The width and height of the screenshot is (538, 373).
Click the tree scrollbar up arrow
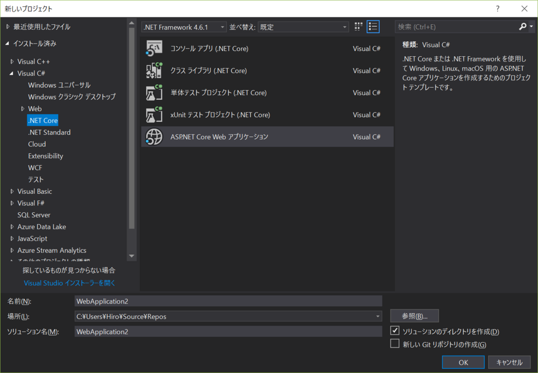[131, 23]
